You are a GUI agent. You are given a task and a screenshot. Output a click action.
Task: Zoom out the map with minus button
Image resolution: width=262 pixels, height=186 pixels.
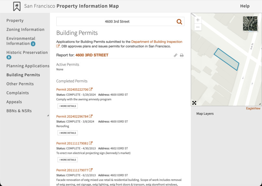(198, 27)
